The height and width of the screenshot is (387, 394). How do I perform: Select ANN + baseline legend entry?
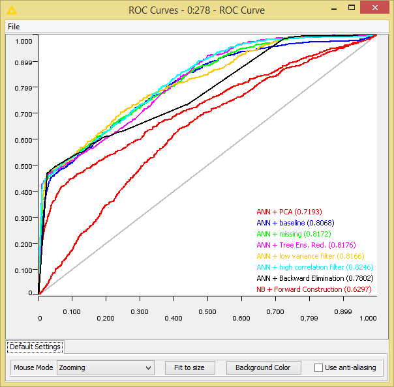point(295,223)
